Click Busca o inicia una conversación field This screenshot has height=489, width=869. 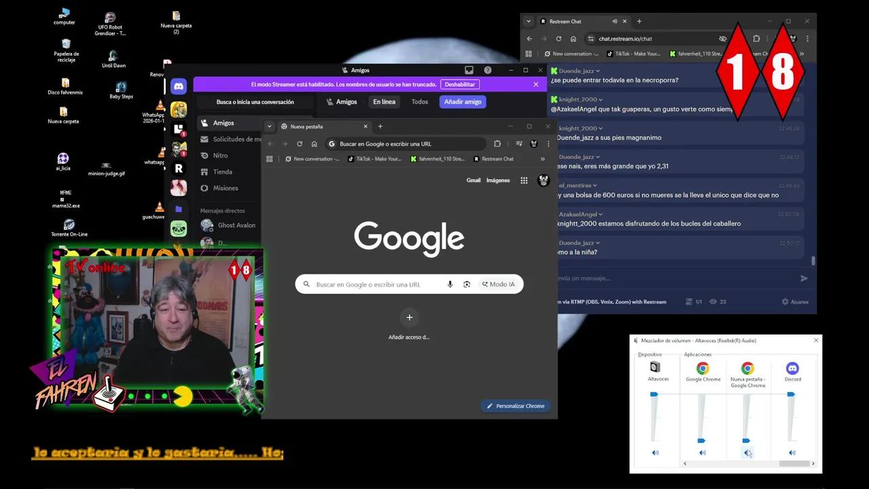(x=255, y=102)
